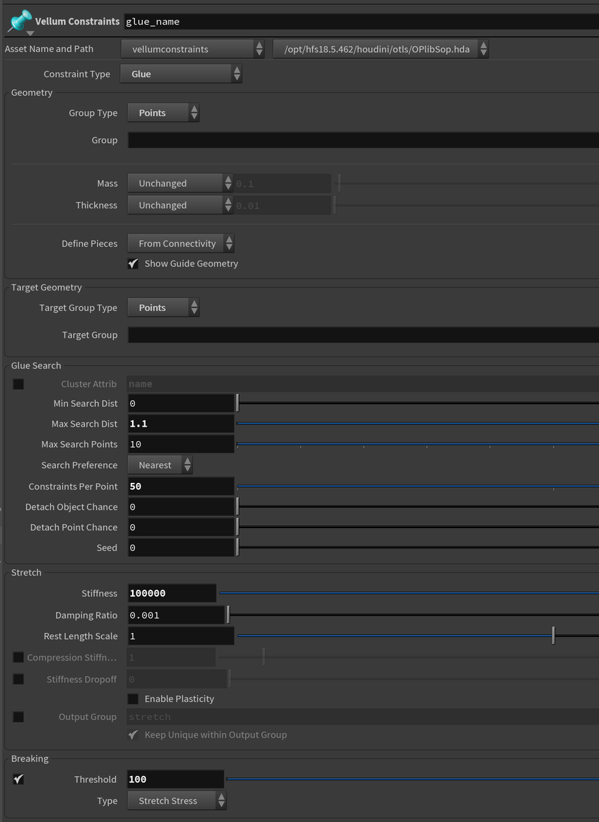The height and width of the screenshot is (822, 599).
Task: Click the Geometry Group input field
Action: [x=363, y=140]
